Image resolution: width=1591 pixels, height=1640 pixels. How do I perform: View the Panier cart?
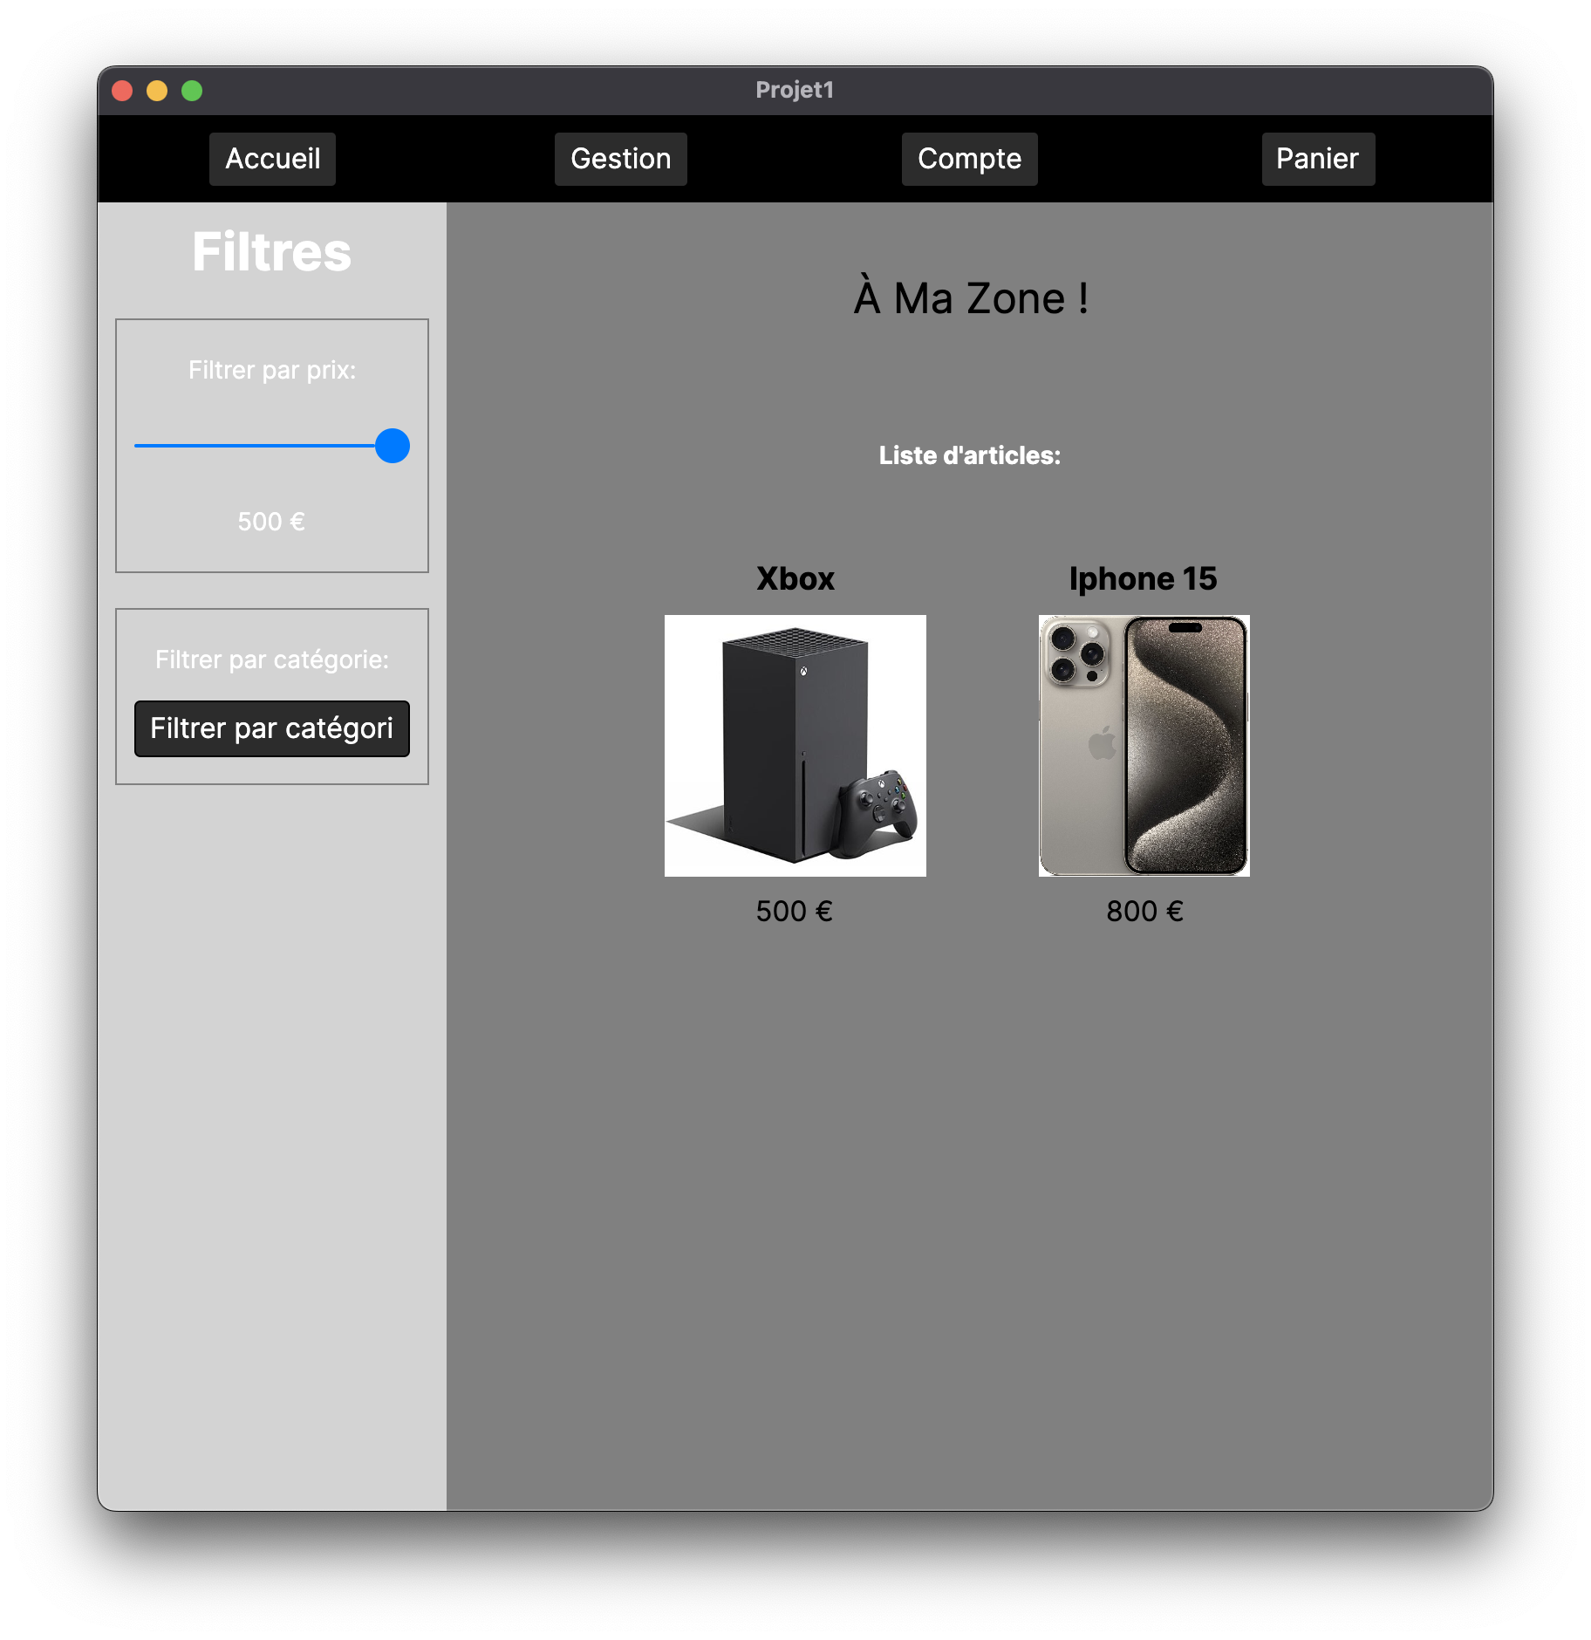pos(1317,159)
